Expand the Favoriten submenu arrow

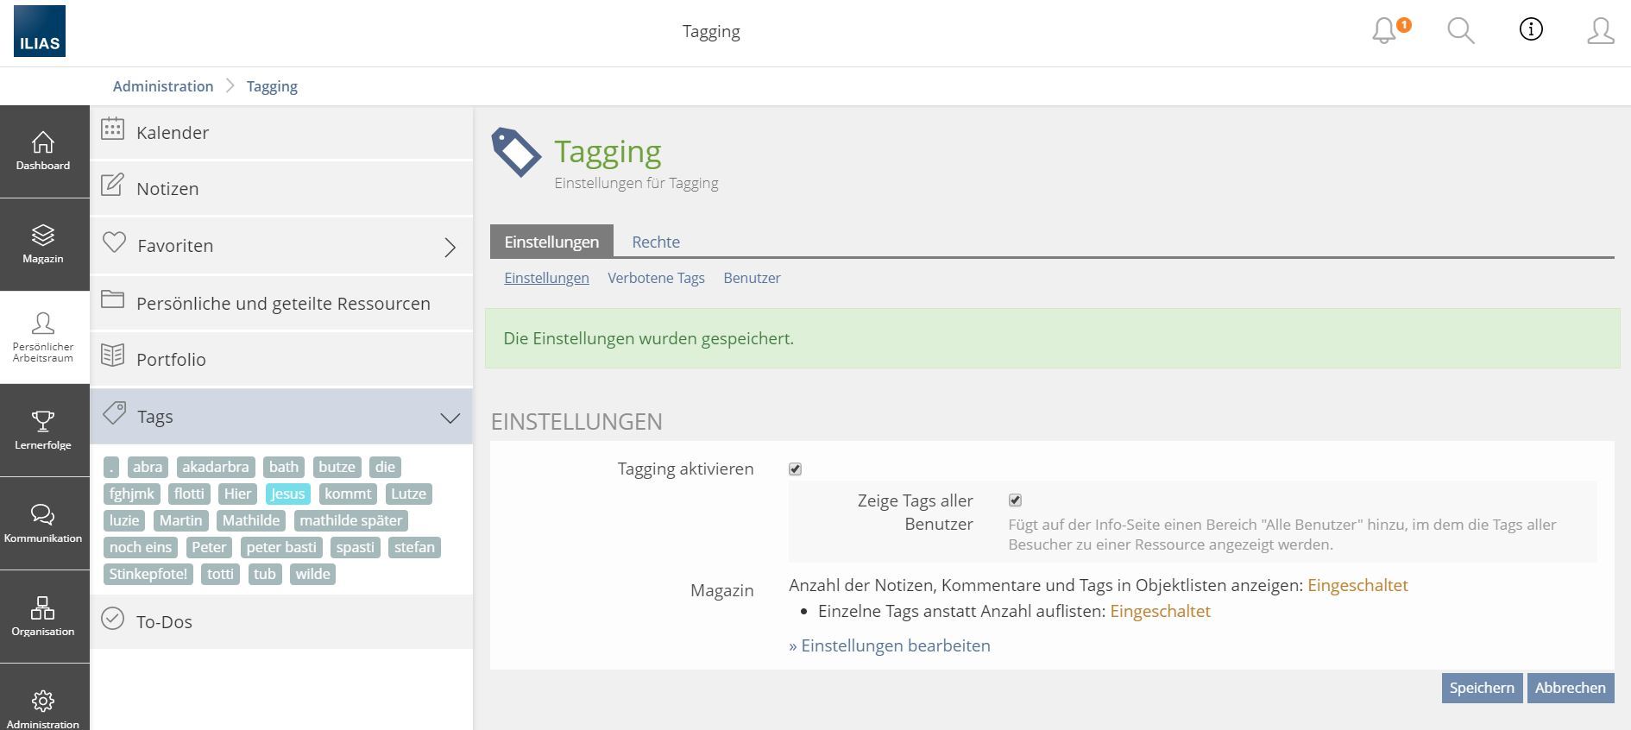450,248
